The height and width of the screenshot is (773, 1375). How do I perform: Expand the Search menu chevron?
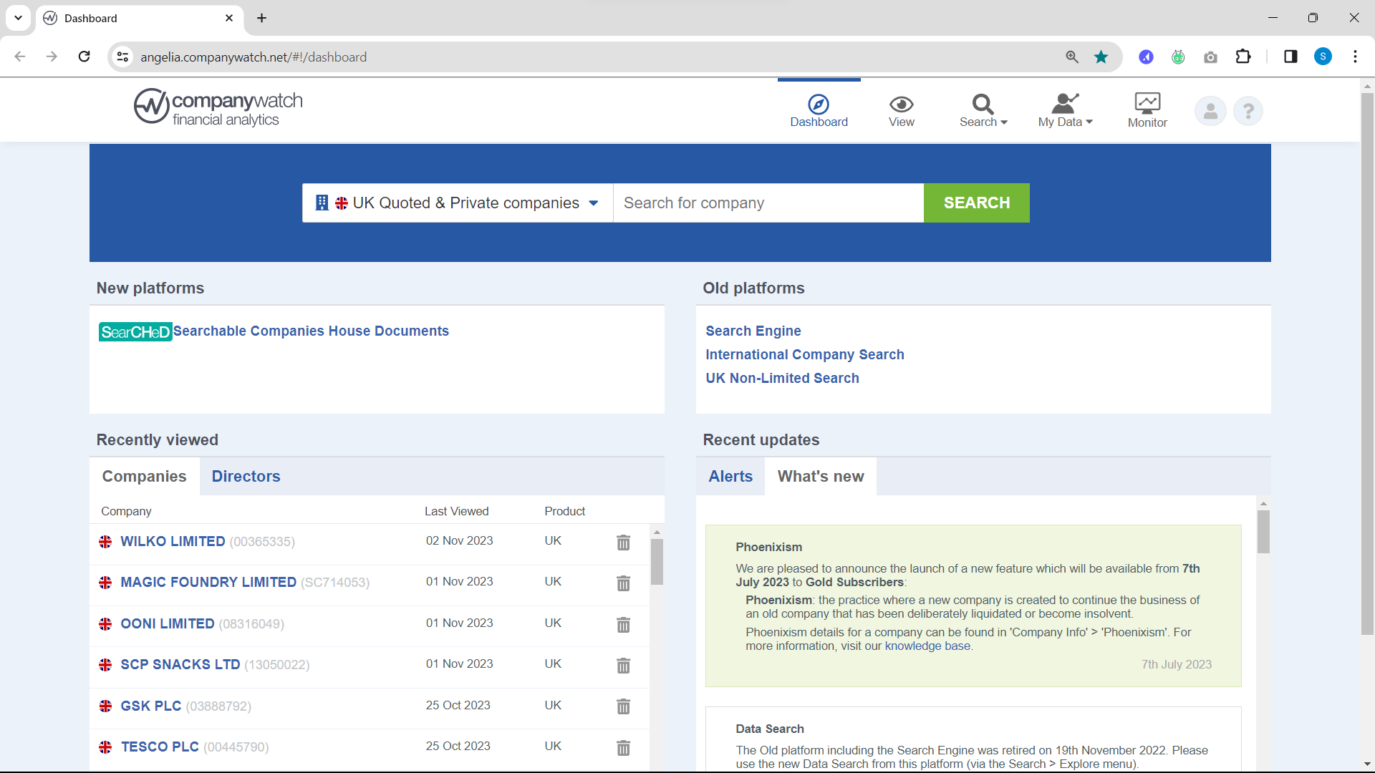1003,122
